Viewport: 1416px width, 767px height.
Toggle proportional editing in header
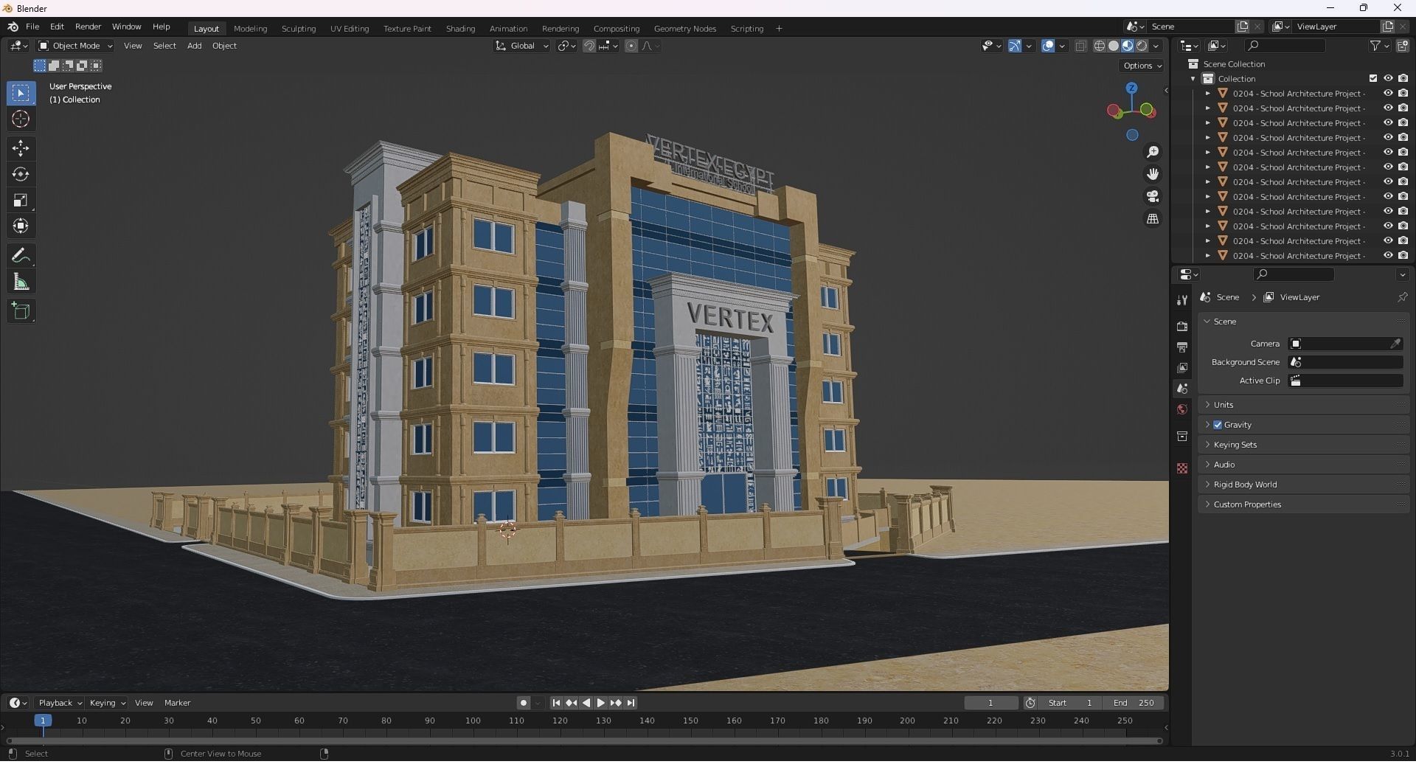(631, 46)
